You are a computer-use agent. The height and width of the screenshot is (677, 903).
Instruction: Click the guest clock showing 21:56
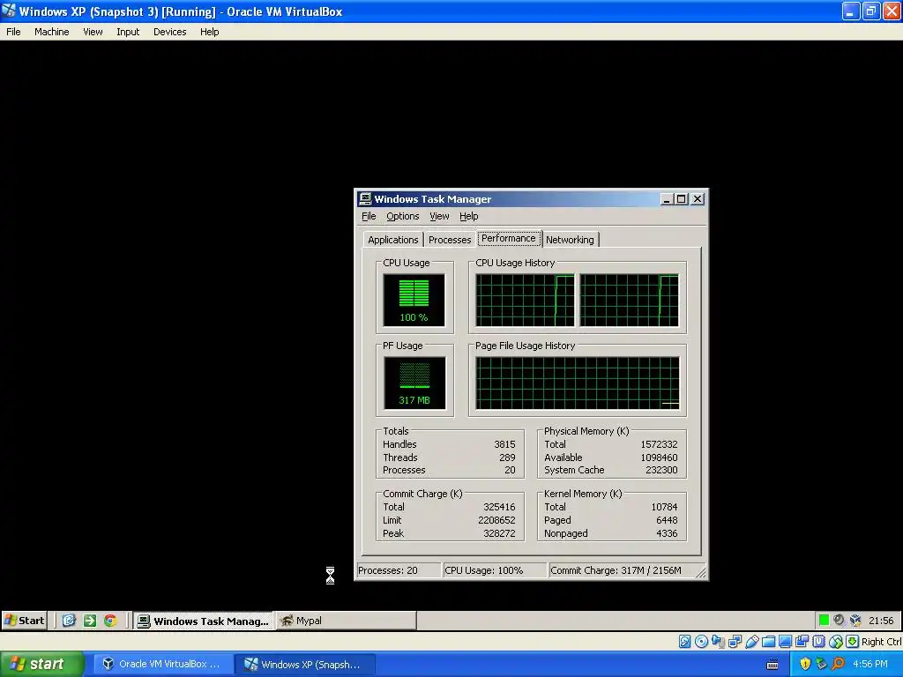(x=881, y=621)
